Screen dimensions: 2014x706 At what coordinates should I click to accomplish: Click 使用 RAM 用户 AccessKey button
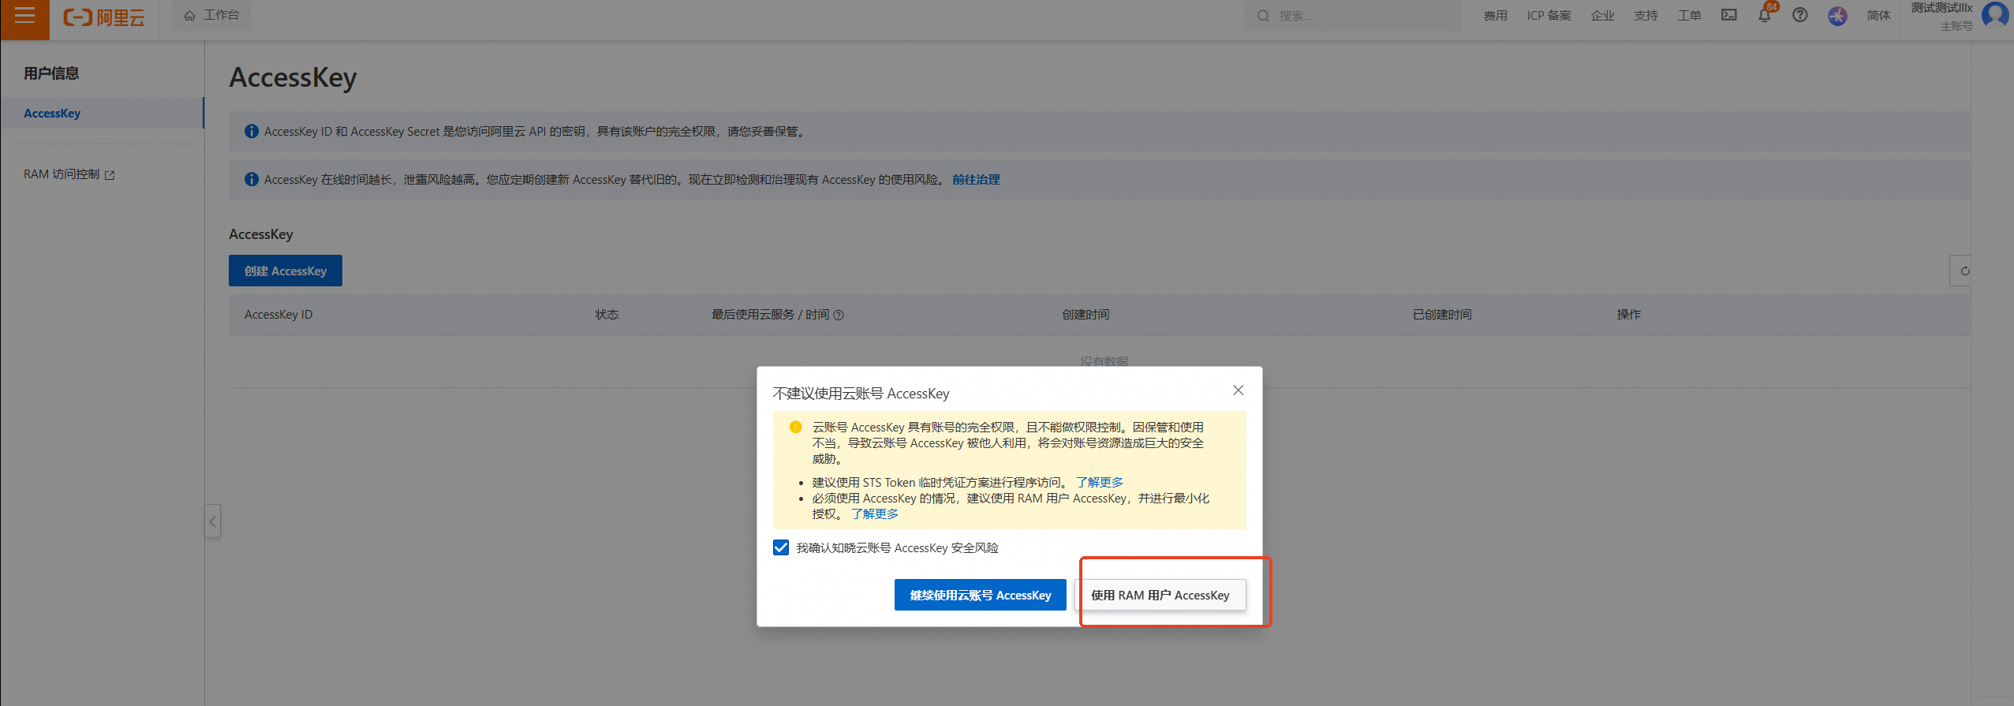1160,595
